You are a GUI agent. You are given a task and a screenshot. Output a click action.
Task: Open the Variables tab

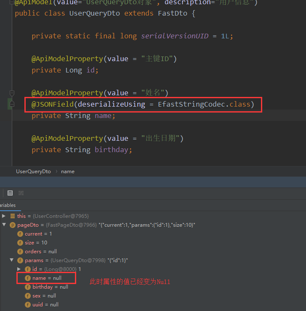8,205
